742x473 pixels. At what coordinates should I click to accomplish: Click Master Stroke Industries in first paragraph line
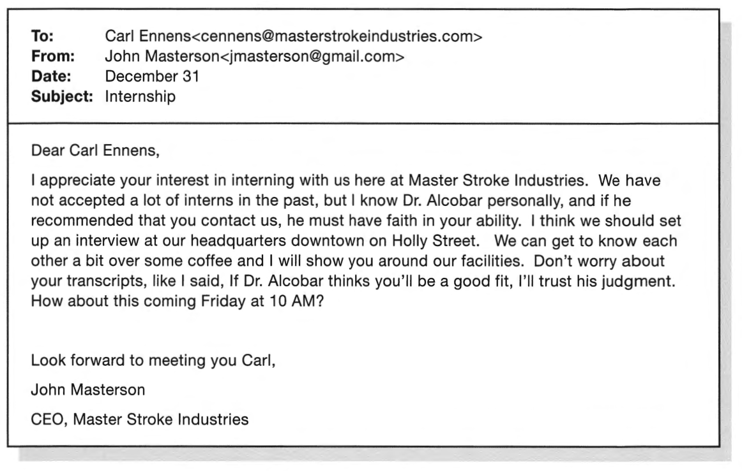pyautogui.click(x=496, y=180)
